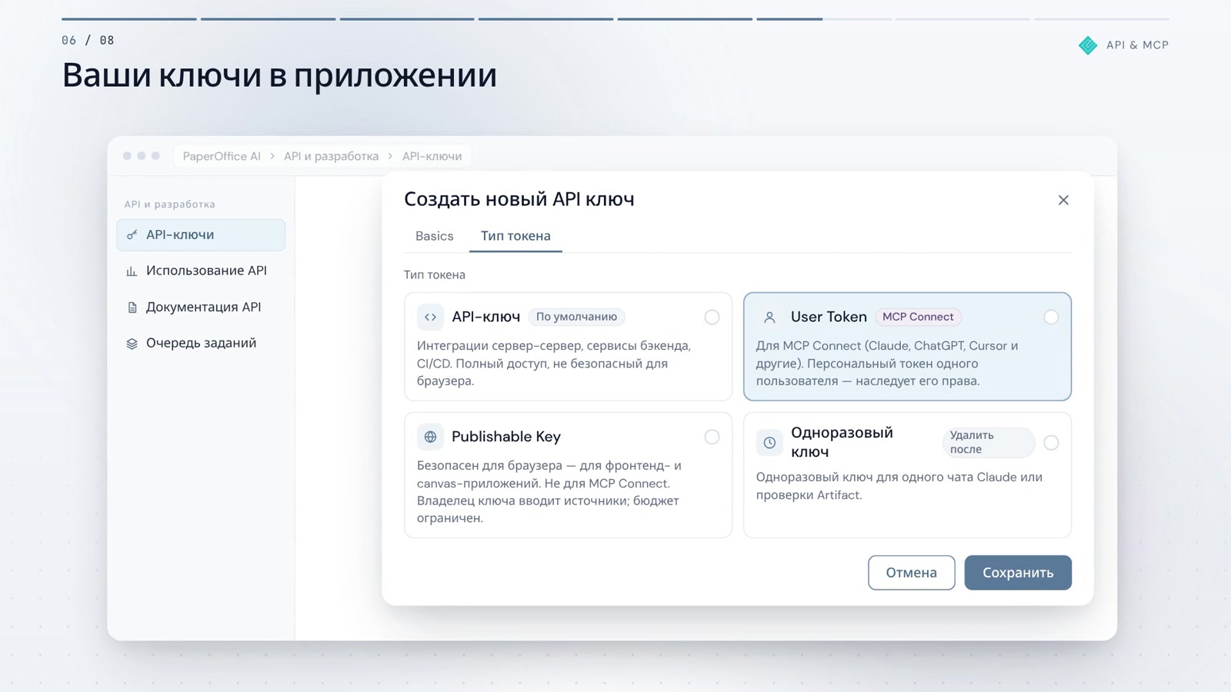This screenshot has width=1231, height=692.
Task: Click the person icon on User Token card
Action: pyautogui.click(x=769, y=317)
